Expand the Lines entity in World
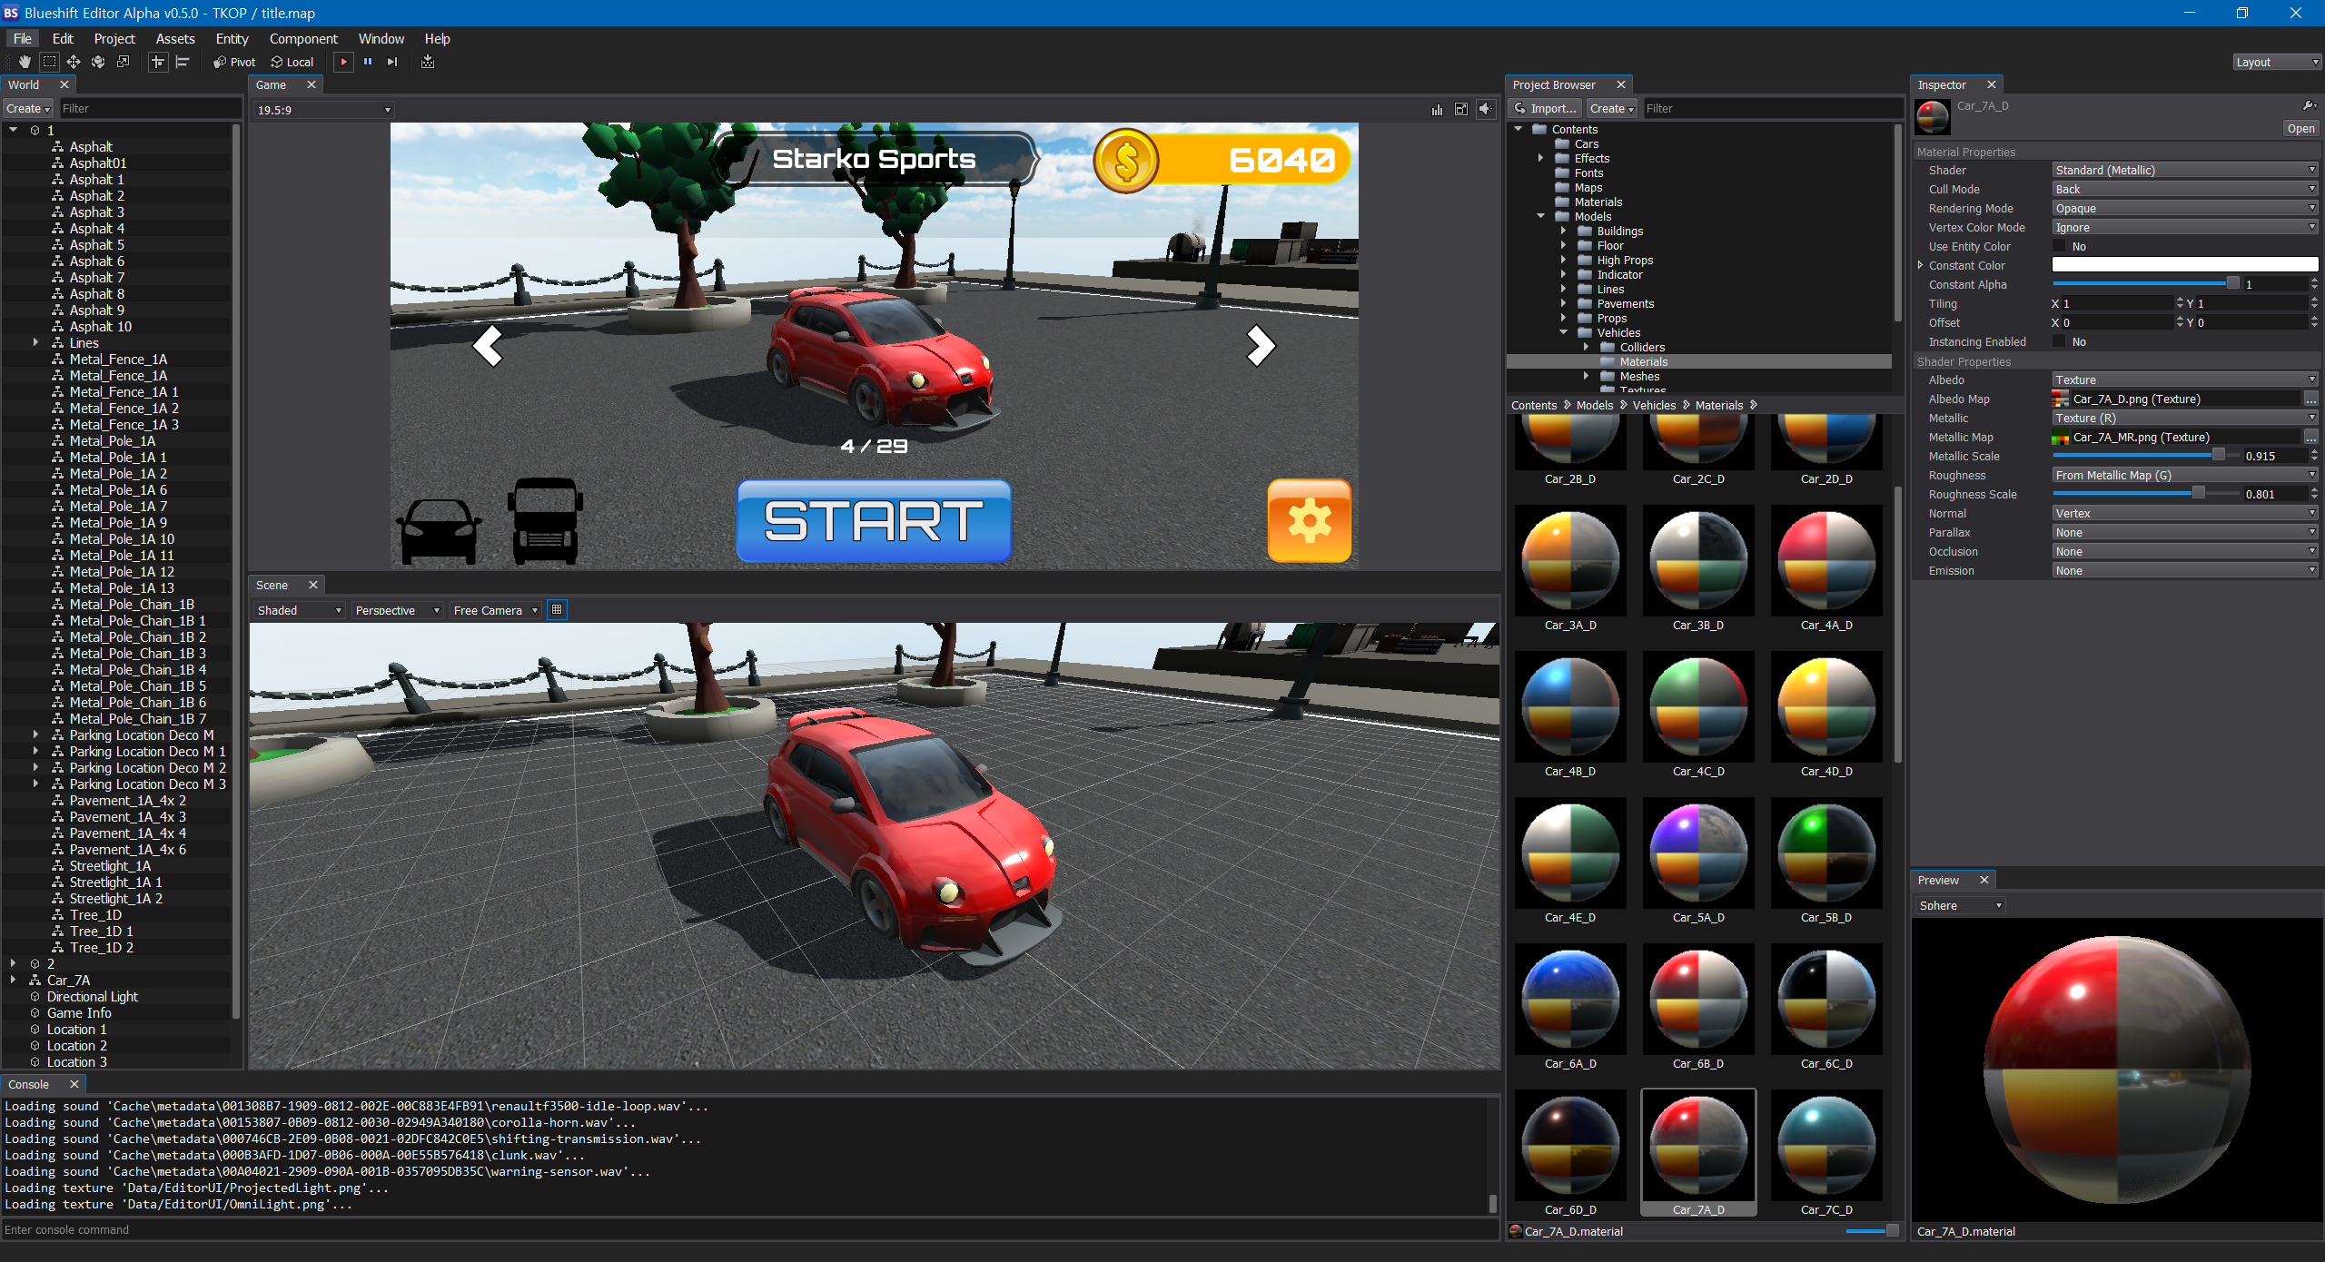Viewport: 2325px width, 1262px height. click(x=35, y=342)
